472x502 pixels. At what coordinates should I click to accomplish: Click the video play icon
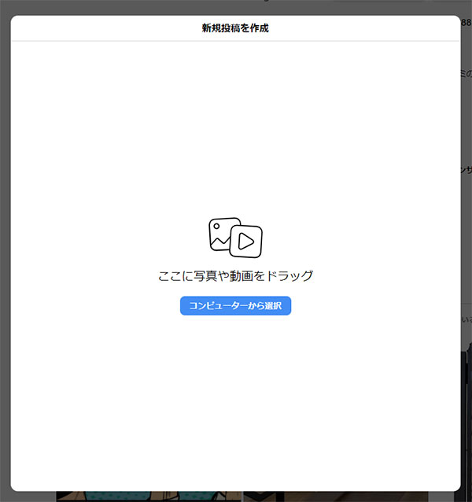coord(245,242)
